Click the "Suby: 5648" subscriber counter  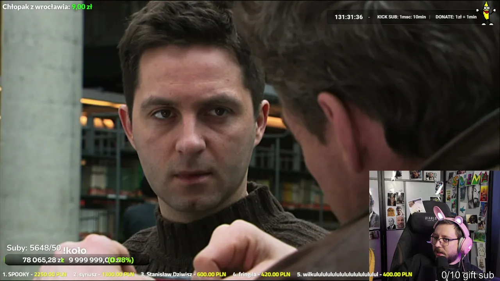coord(34,248)
